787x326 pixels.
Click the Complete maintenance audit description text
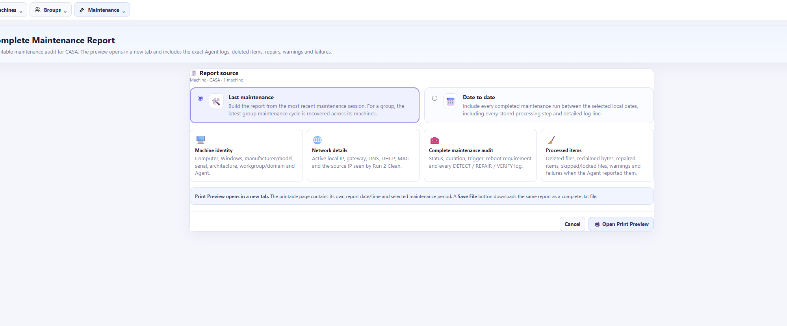(480, 162)
